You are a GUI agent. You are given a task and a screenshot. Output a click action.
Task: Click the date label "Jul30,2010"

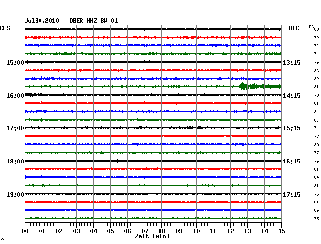click(x=42, y=21)
